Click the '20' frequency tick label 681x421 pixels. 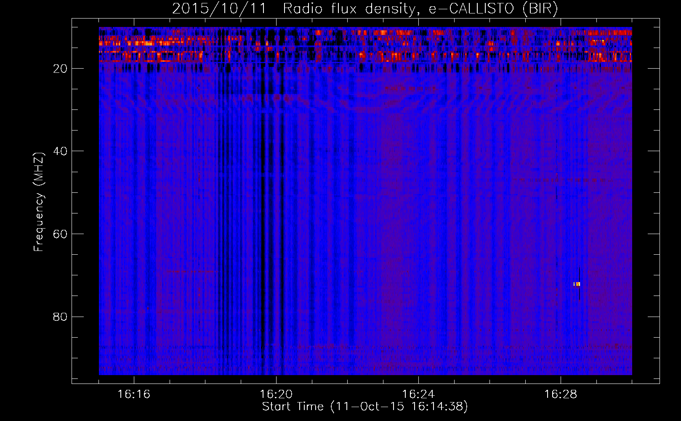(x=60, y=69)
